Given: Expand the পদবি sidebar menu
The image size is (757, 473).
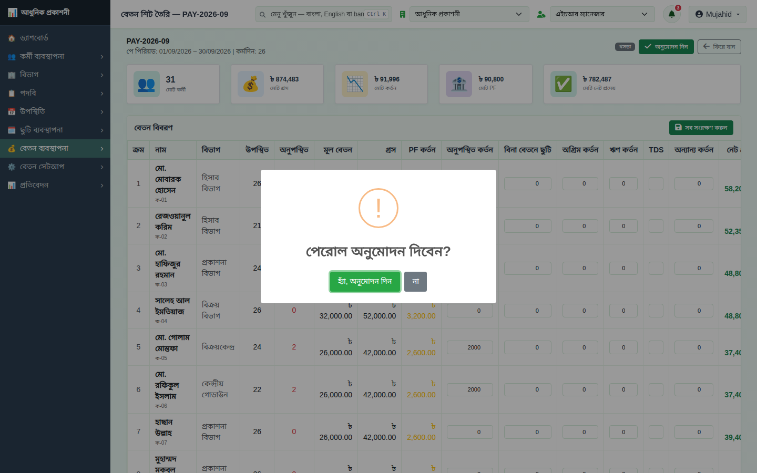Looking at the screenshot, I should (55, 93).
